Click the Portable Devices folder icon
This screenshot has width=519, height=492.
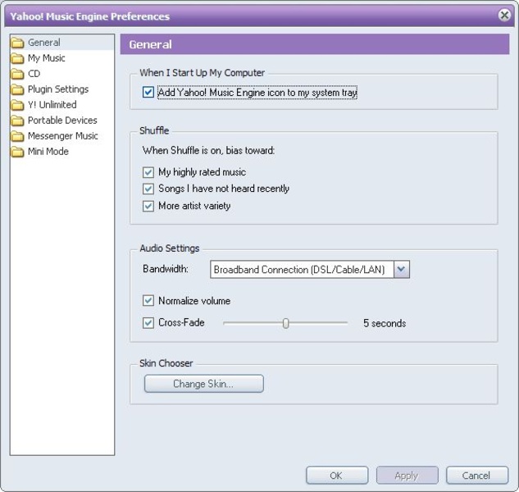pyautogui.click(x=17, y=121)
